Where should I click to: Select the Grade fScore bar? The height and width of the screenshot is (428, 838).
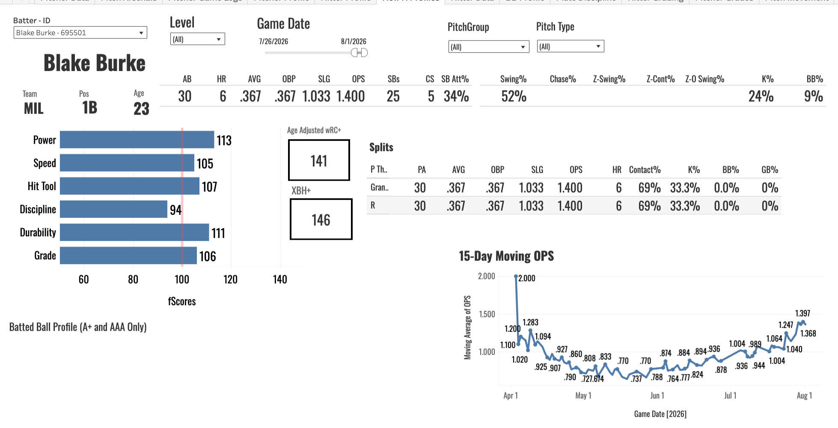(x=128, y=255)
